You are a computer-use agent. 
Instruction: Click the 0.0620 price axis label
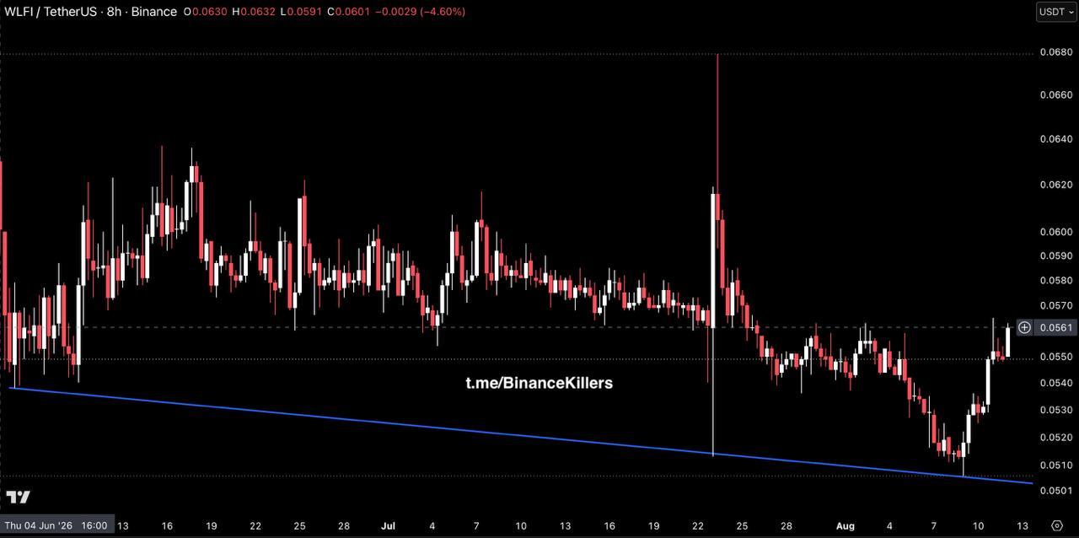tap(1055, 185)
